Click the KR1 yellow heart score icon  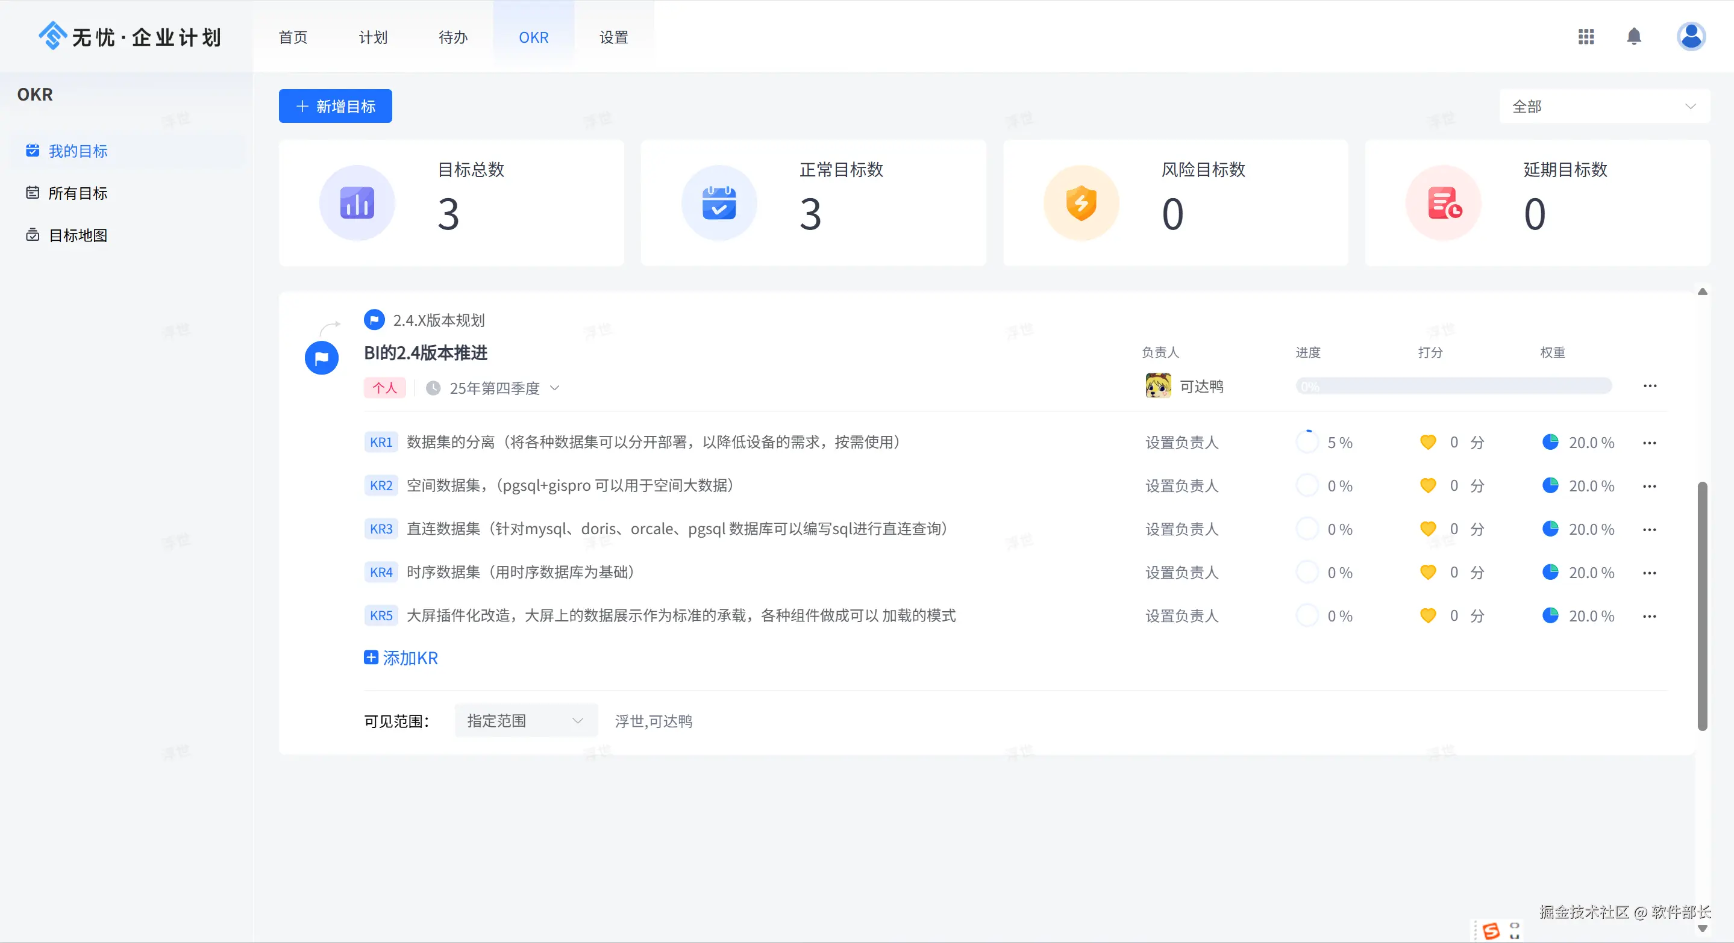tap(1428, 442)
